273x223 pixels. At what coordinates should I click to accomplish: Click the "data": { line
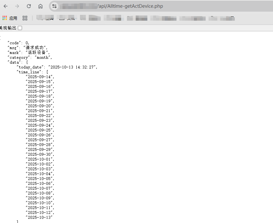click(x=17, y=62)
